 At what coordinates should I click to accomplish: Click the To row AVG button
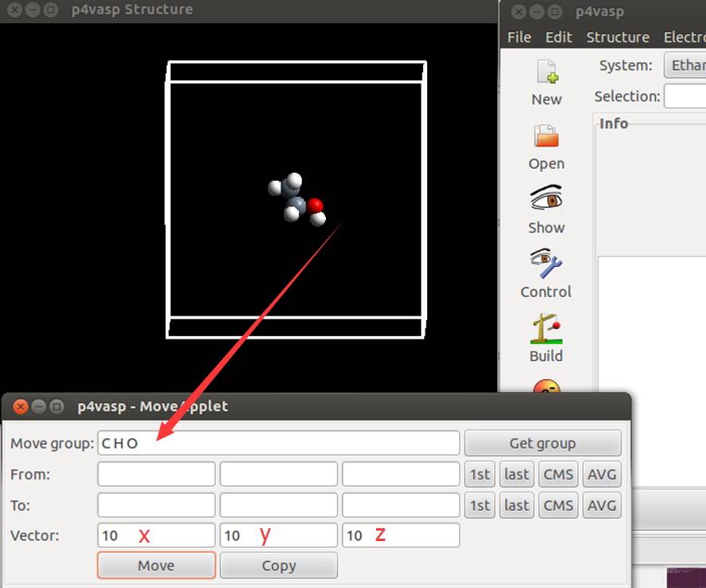click(x=602, y=505)
